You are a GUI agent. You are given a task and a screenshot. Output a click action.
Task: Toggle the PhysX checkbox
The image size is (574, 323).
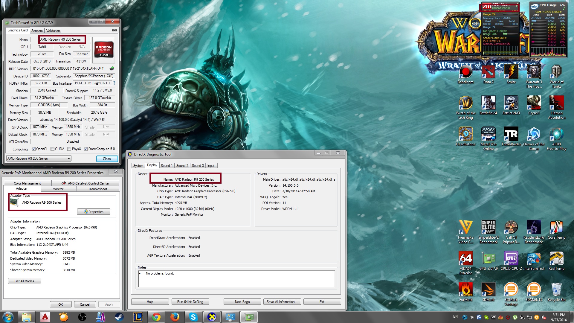click(x=69, y=149)
